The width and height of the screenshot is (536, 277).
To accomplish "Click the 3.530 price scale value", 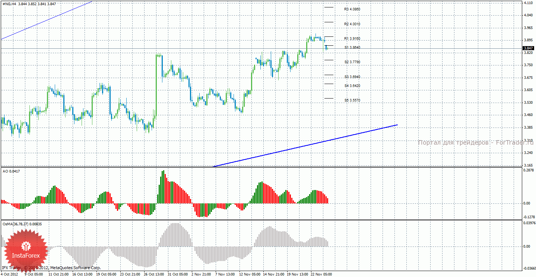I will click(x=528, y=103).
